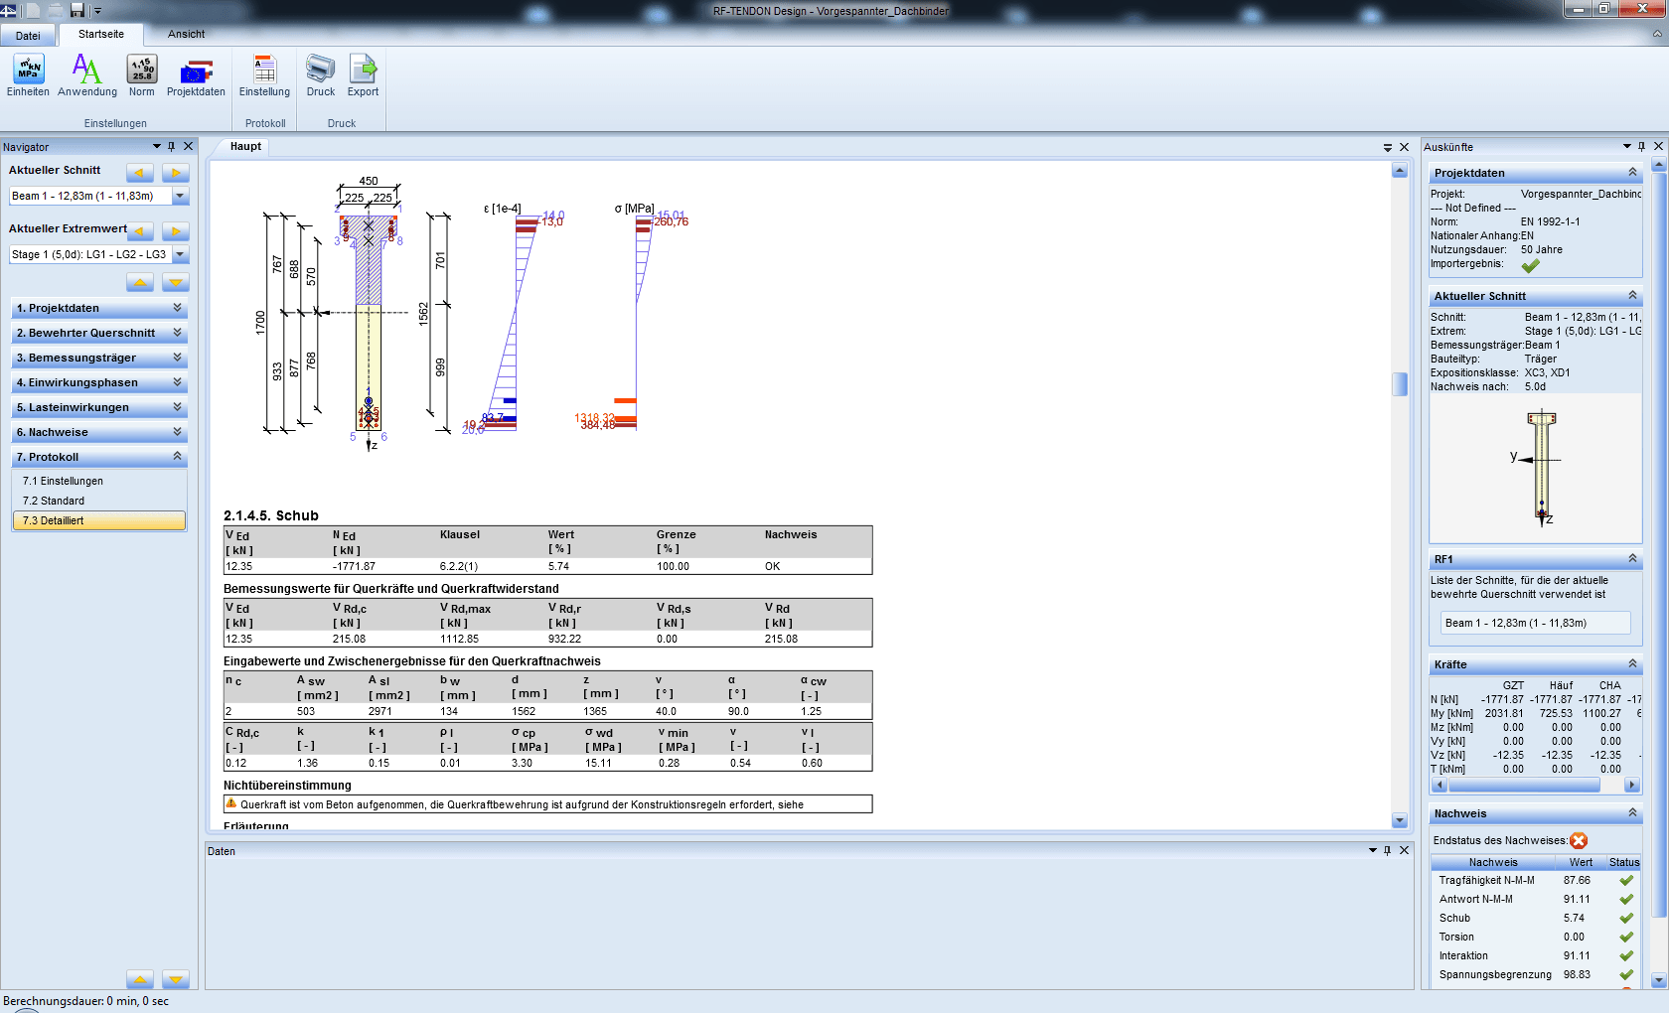Click the Status column header in Nachweis table
1669x1013 pixels.
(1624, 862)
